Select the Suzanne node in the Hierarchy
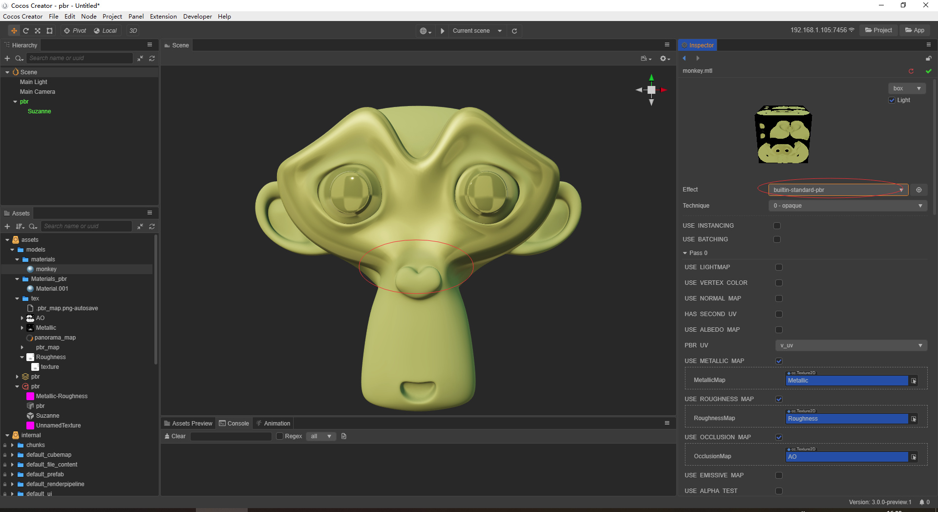 pos(39,111)
